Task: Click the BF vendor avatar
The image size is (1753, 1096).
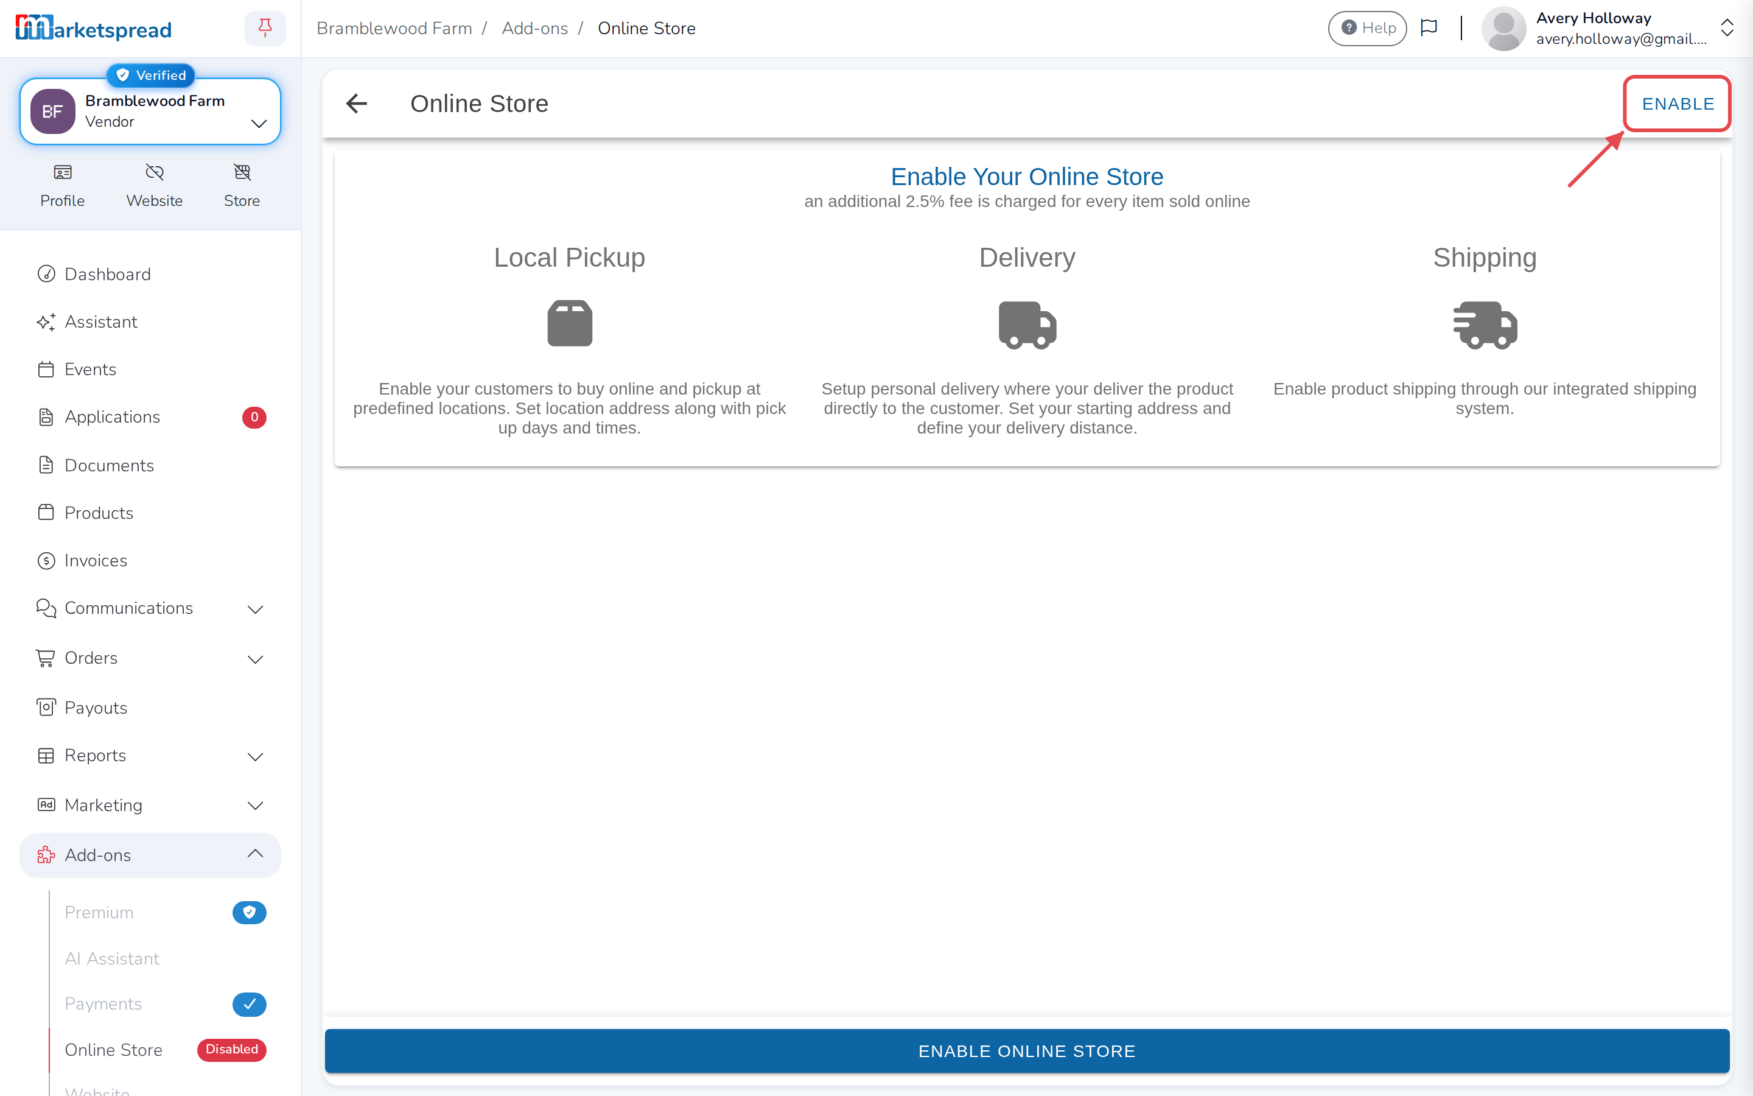Action: tap(53, 111)
